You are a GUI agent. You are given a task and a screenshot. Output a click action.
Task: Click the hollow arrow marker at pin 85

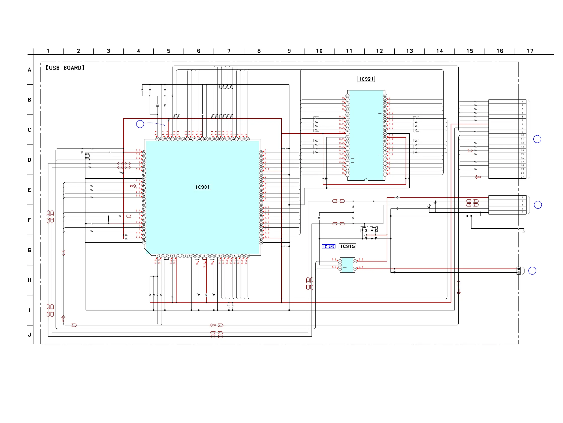133,186
